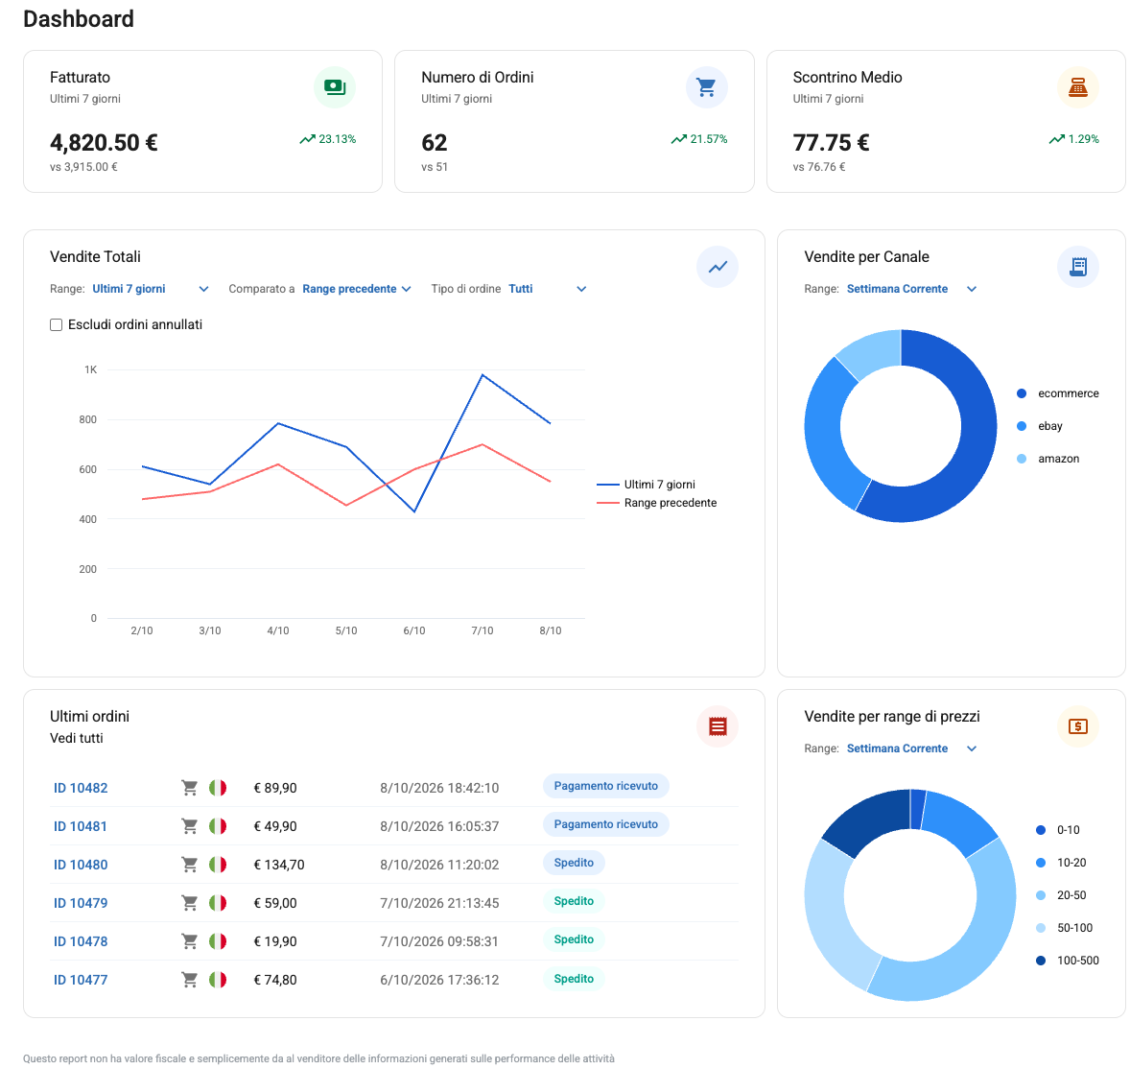Image resolution: width=1130 pixels, height=1069 pixels.
Task: Click the cart icon in order ID 10482 row
Action: [190, 788]
